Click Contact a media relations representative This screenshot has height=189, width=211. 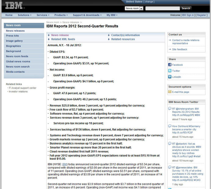pos(186,42)
